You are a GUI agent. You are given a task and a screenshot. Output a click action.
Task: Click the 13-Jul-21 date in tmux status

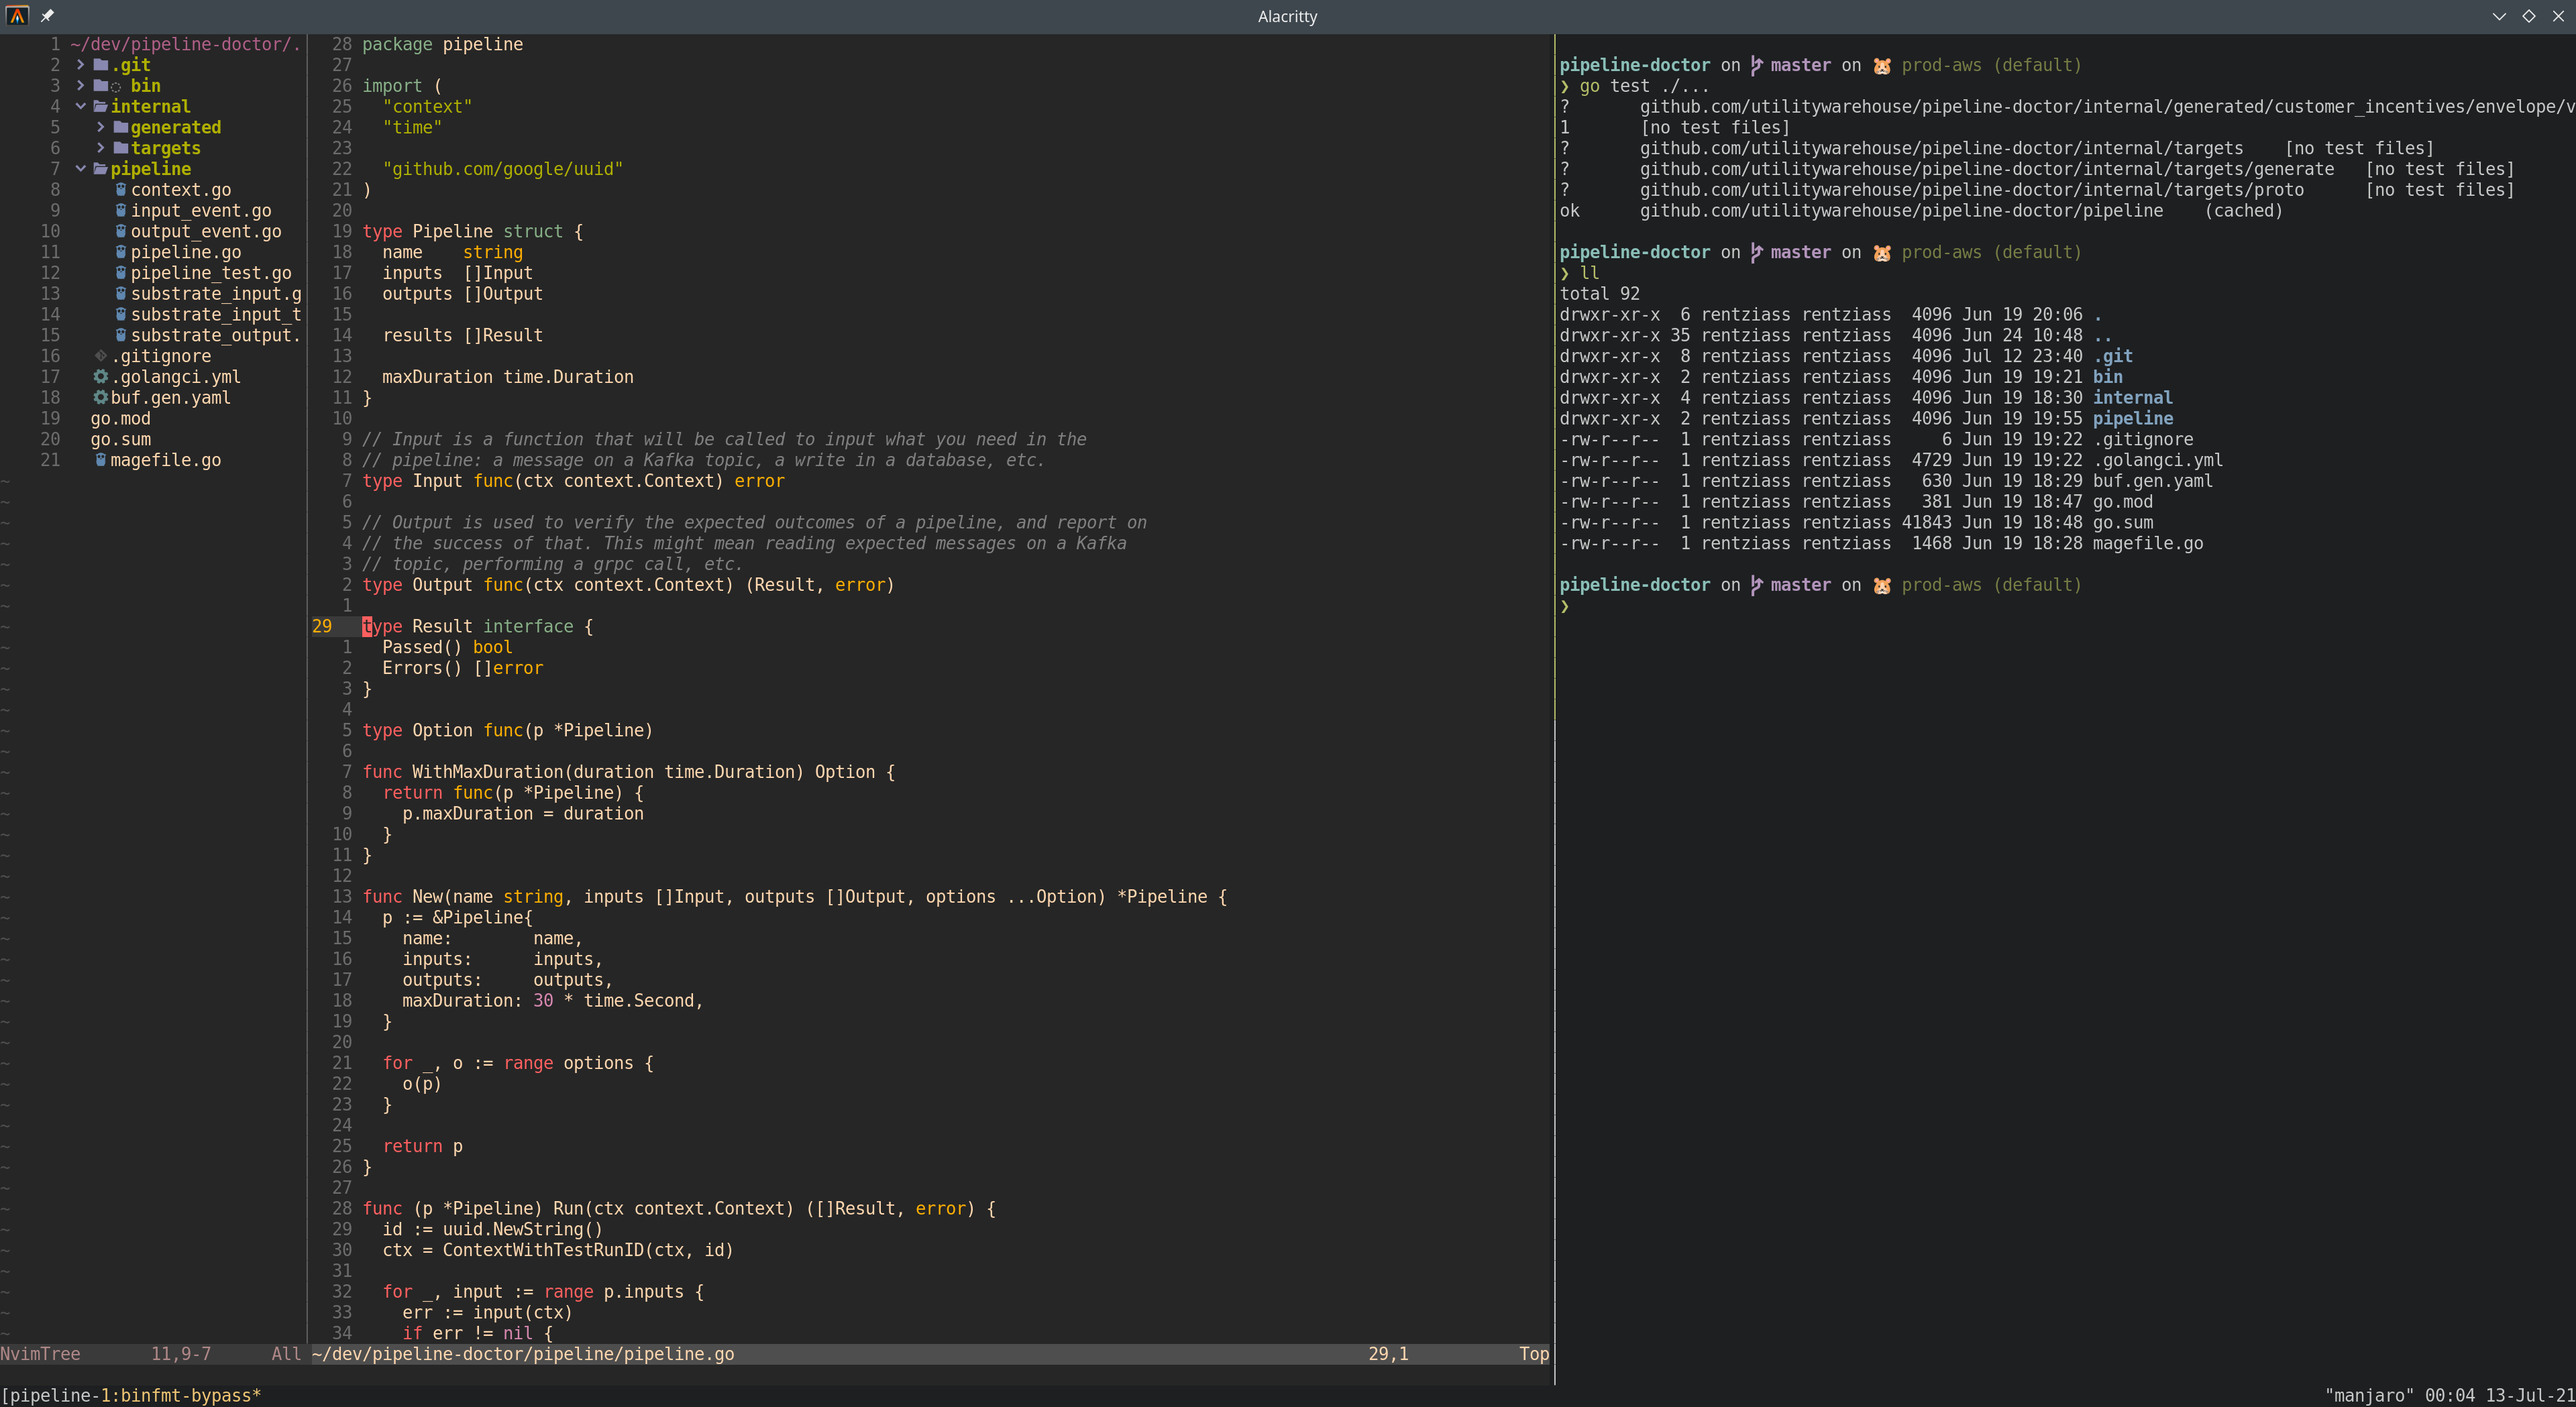coord(2530,1395)
